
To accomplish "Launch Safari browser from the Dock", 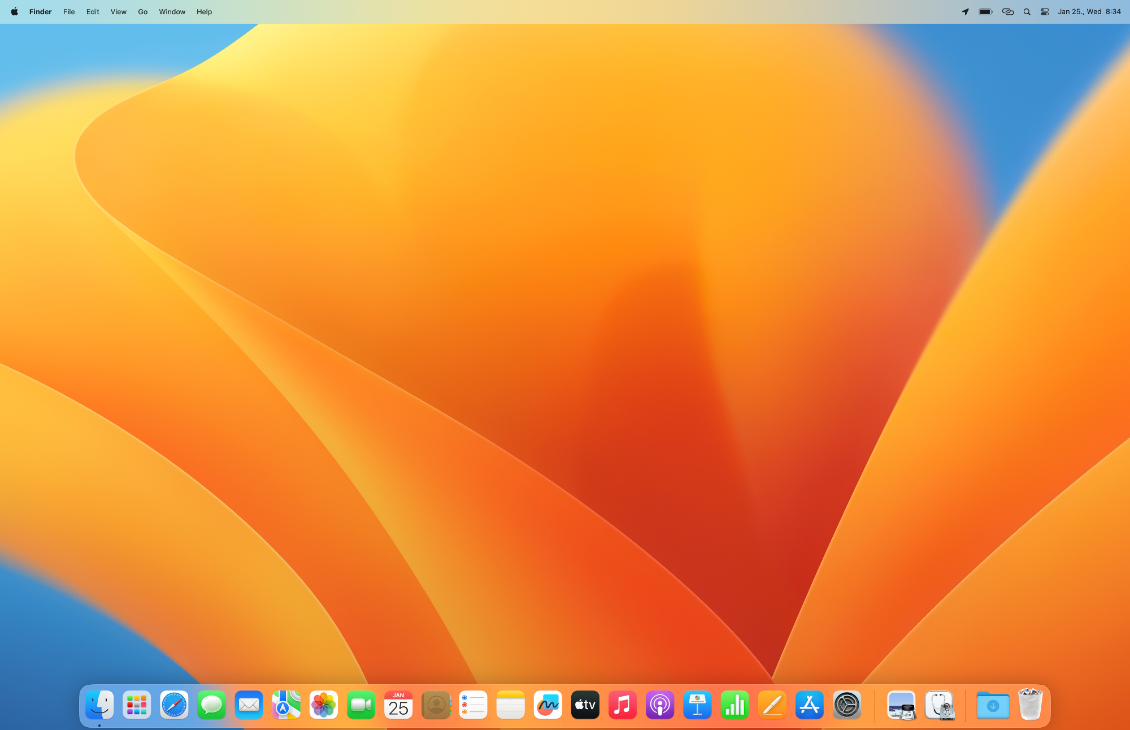I will 174,705.
